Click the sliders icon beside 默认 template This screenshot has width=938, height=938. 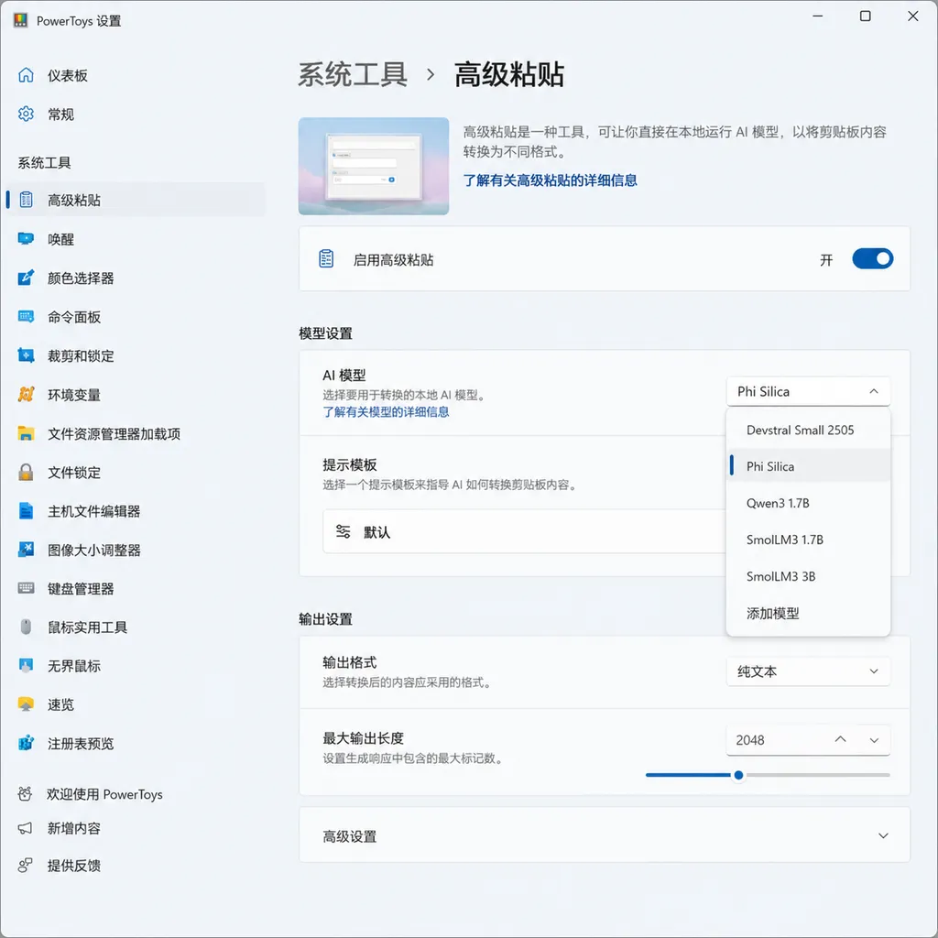[x=343, y=531]
